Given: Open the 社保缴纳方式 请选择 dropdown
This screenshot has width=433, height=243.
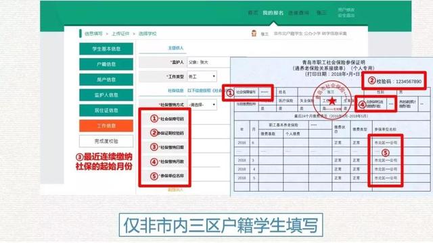Looking at the screenshot, I should click(202, 105).
